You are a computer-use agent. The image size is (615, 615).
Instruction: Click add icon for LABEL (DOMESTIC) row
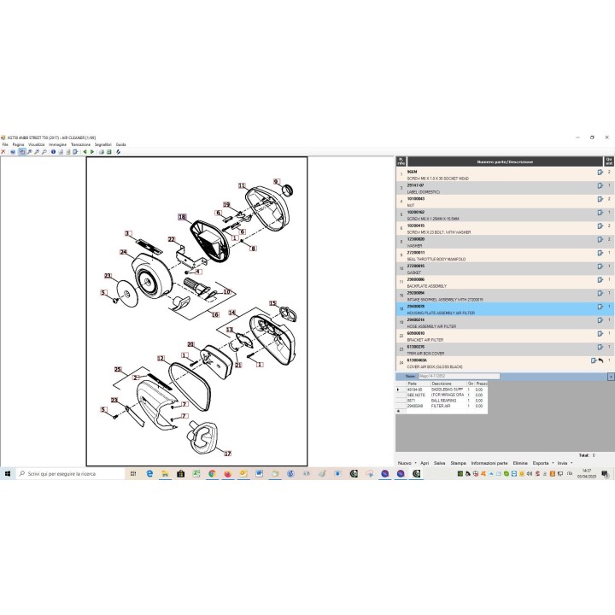point(600,185)
